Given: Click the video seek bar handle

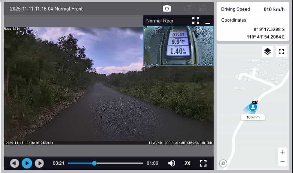Looking at the screenshot, I should 94,163.
